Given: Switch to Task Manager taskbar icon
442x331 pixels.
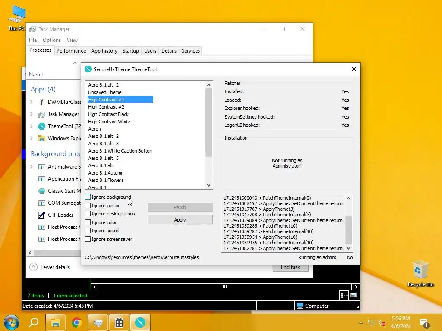Looking at the screenshot, I should click(98, 322).
